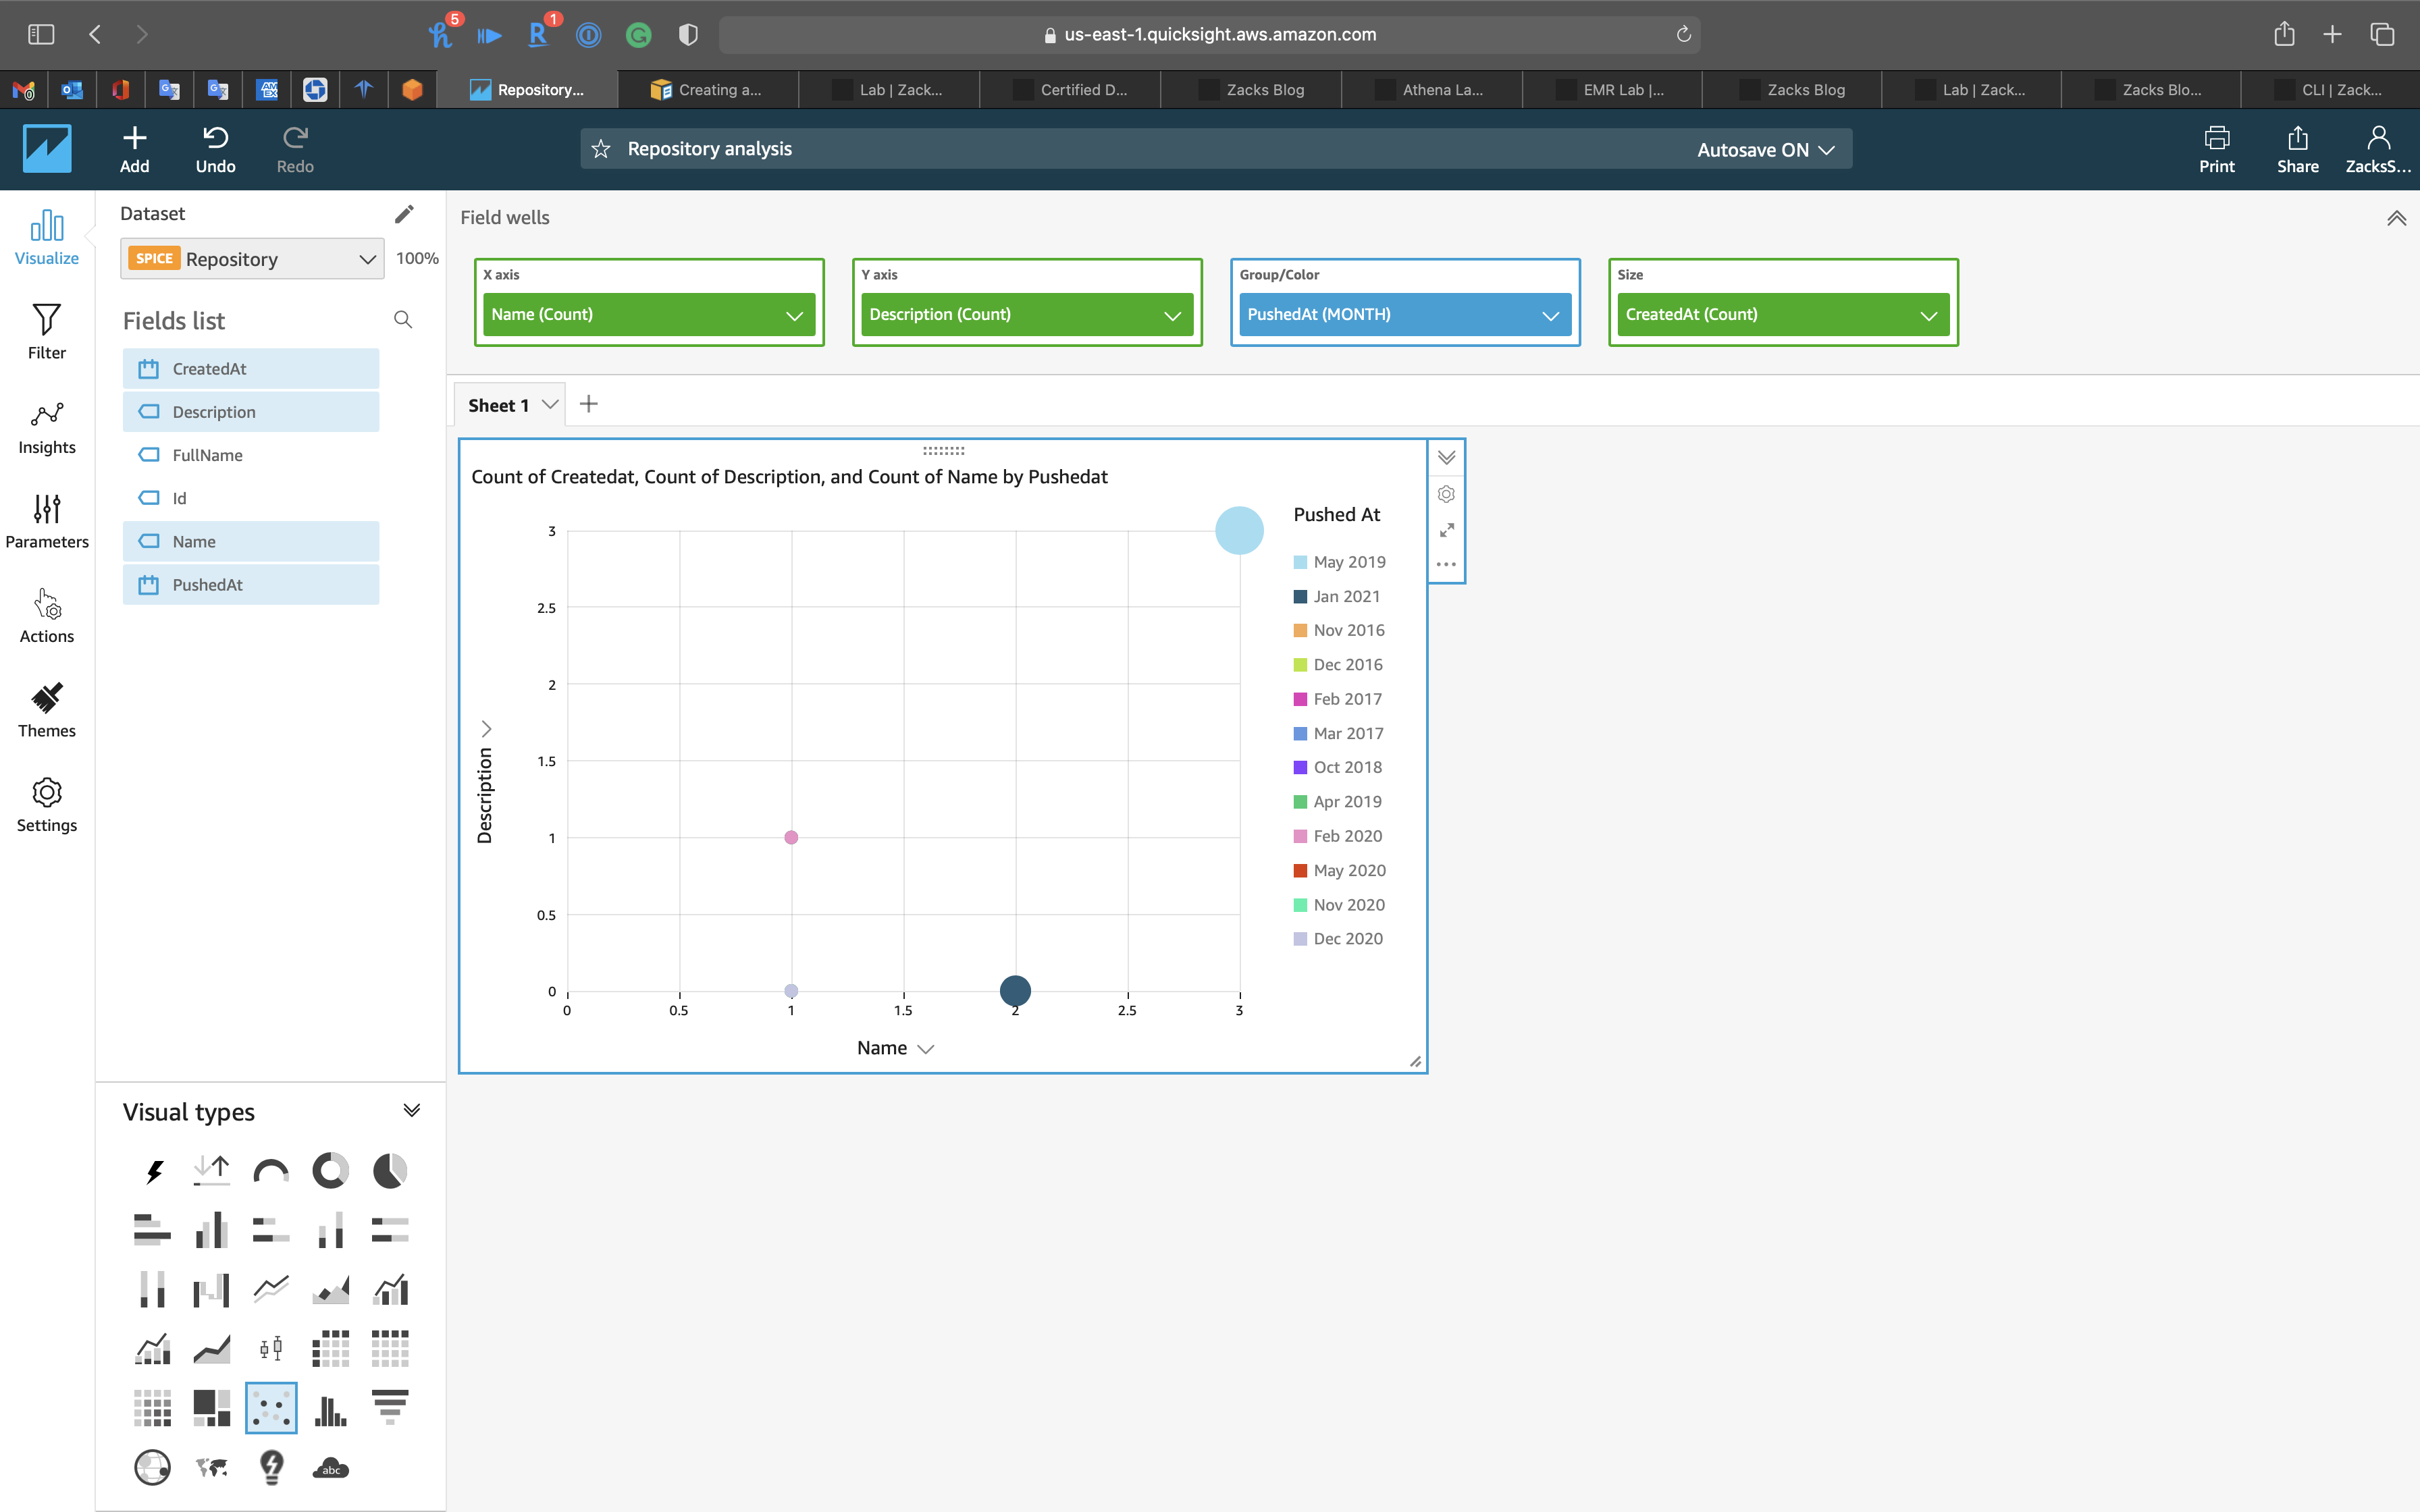Click the Share button
Image resolution: width=2420 pixels, height=1512 pixels.
(2297, 149)
